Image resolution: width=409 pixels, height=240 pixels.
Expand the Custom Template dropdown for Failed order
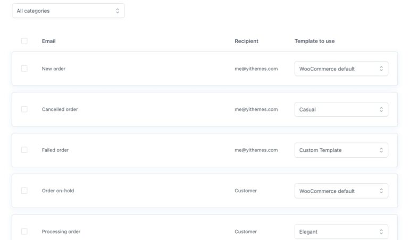click(x=341, y=150)
